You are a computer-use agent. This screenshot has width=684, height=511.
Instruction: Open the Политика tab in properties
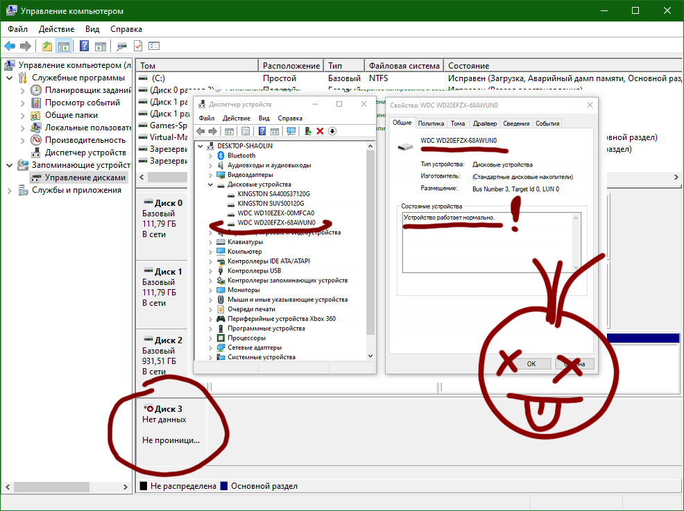point(431,123)
